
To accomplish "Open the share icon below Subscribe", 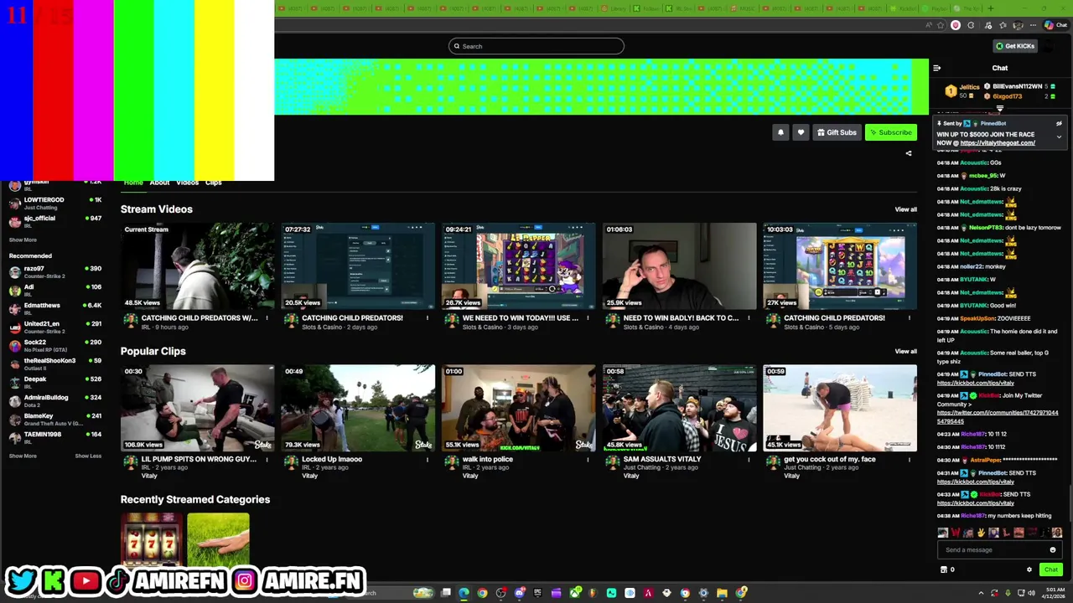I will pos(909,153).
